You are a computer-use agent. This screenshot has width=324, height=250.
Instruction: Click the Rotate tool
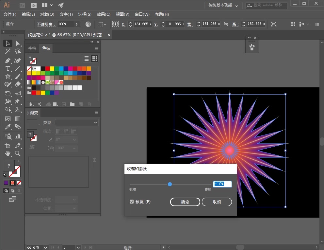(x=8, y=94)
